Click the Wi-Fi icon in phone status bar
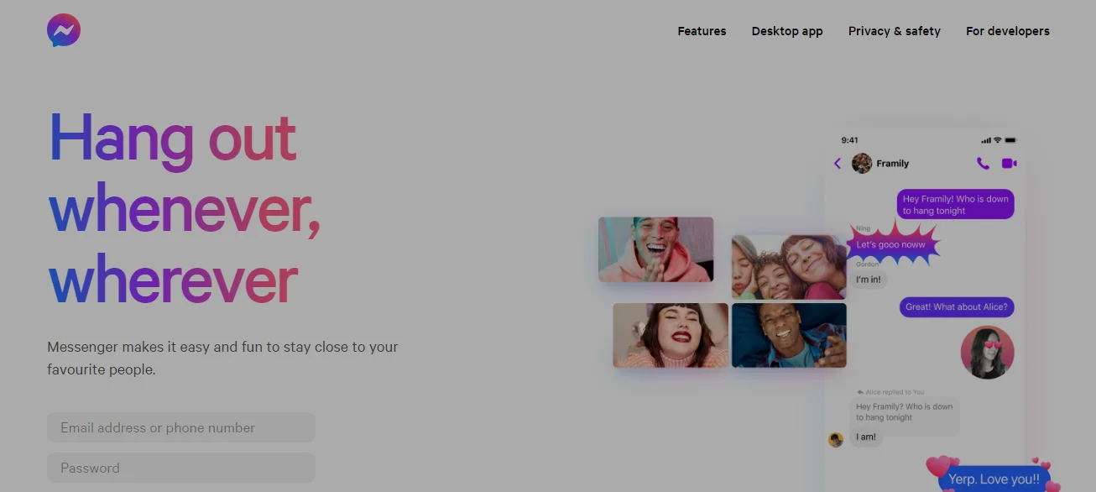Image resolution: width=1096 pixels, height=492 pixels. (997, 140)
